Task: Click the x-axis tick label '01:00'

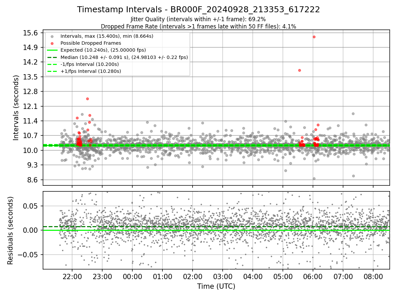Action: (162, 276)
